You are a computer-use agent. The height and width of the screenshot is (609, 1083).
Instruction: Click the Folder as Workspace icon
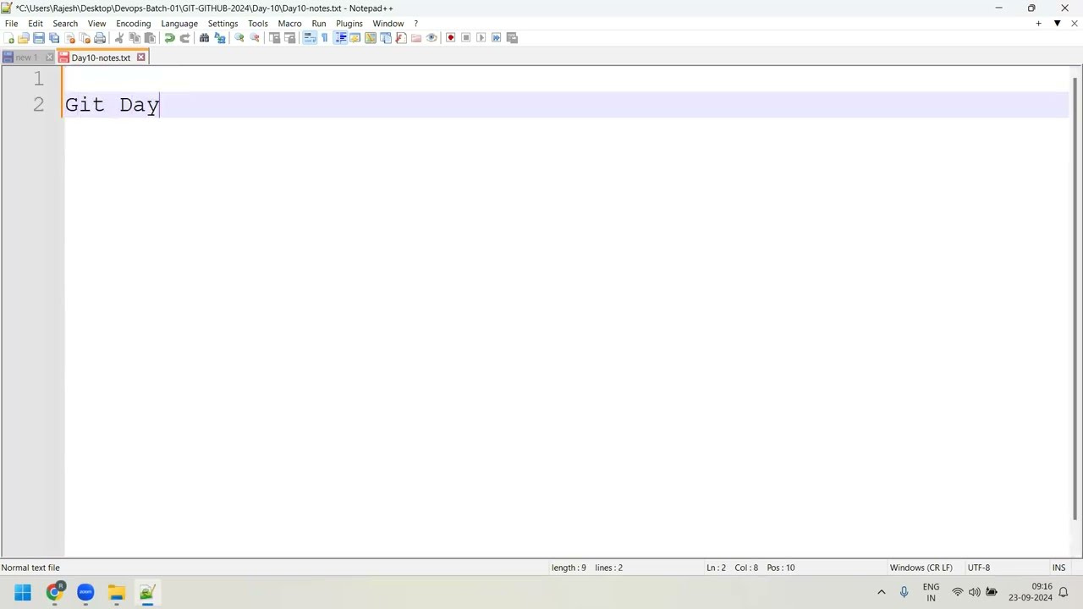pos(416,38)
